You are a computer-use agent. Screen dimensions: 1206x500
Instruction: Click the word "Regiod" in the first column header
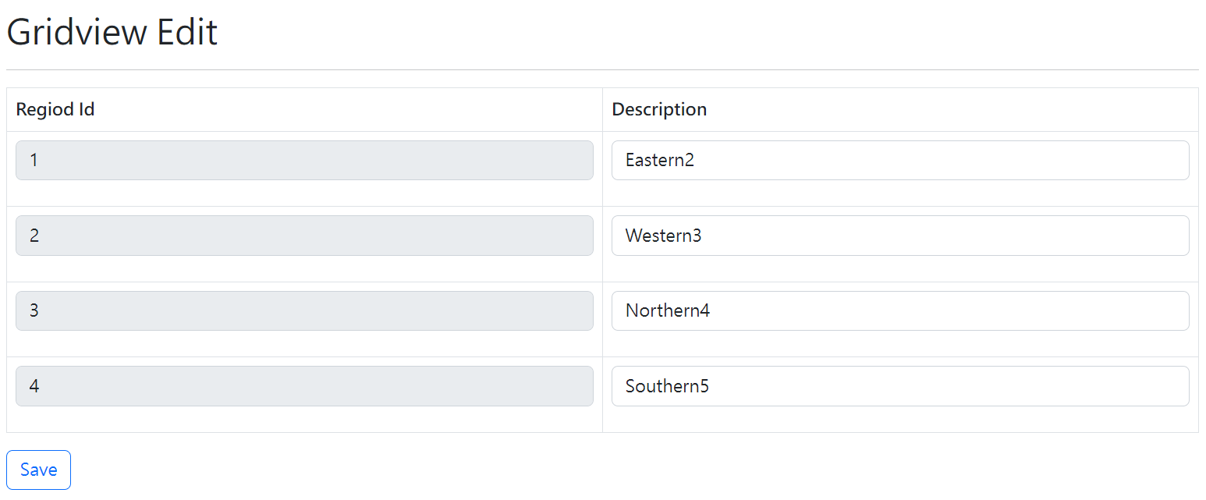pyautogui.click(x=45, y=109)
